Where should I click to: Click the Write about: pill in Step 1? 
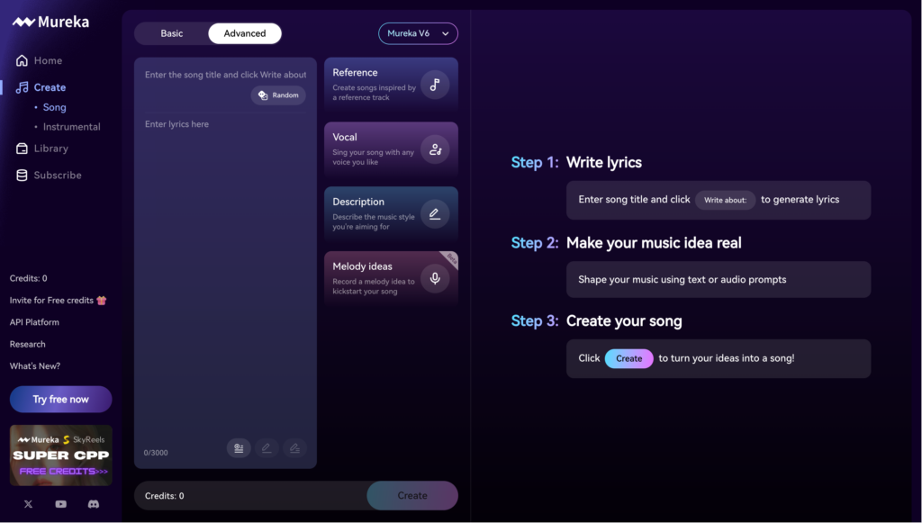coord(725,201)
